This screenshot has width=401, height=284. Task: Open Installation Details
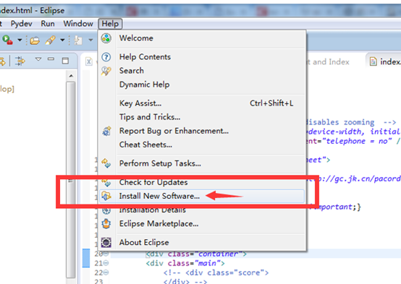[202, 210]
